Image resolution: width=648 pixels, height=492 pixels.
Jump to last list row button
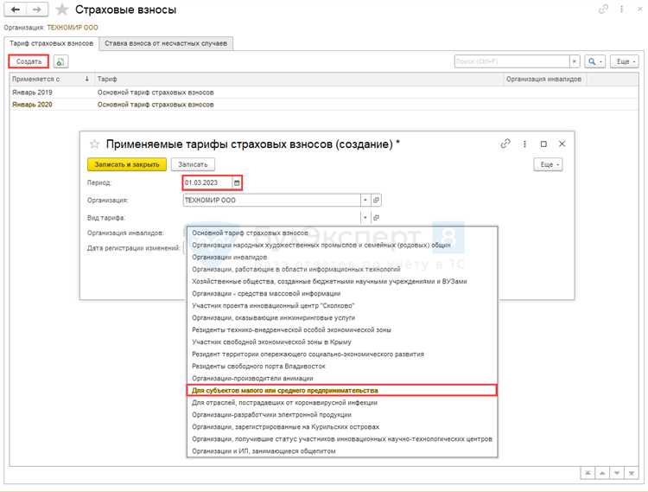pyautogui.click(x=632, y=473)
